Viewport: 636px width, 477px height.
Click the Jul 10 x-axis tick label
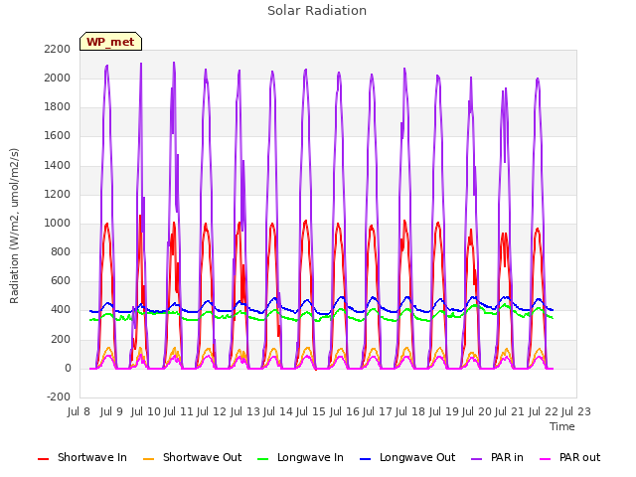pos(146,411)
